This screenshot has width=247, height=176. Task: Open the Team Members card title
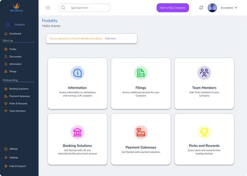[x=204, y=88]
